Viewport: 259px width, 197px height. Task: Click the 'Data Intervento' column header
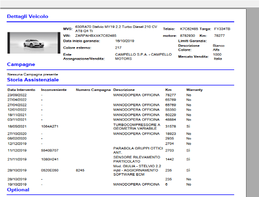[x=21, y=90]
